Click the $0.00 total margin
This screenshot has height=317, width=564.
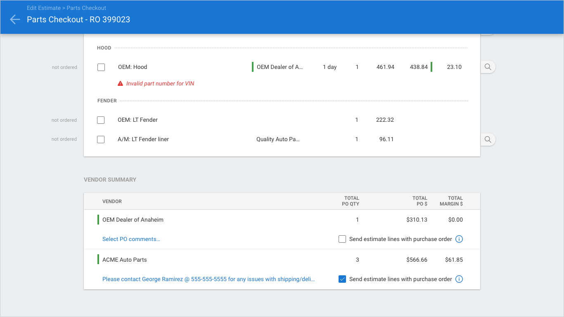455,220
